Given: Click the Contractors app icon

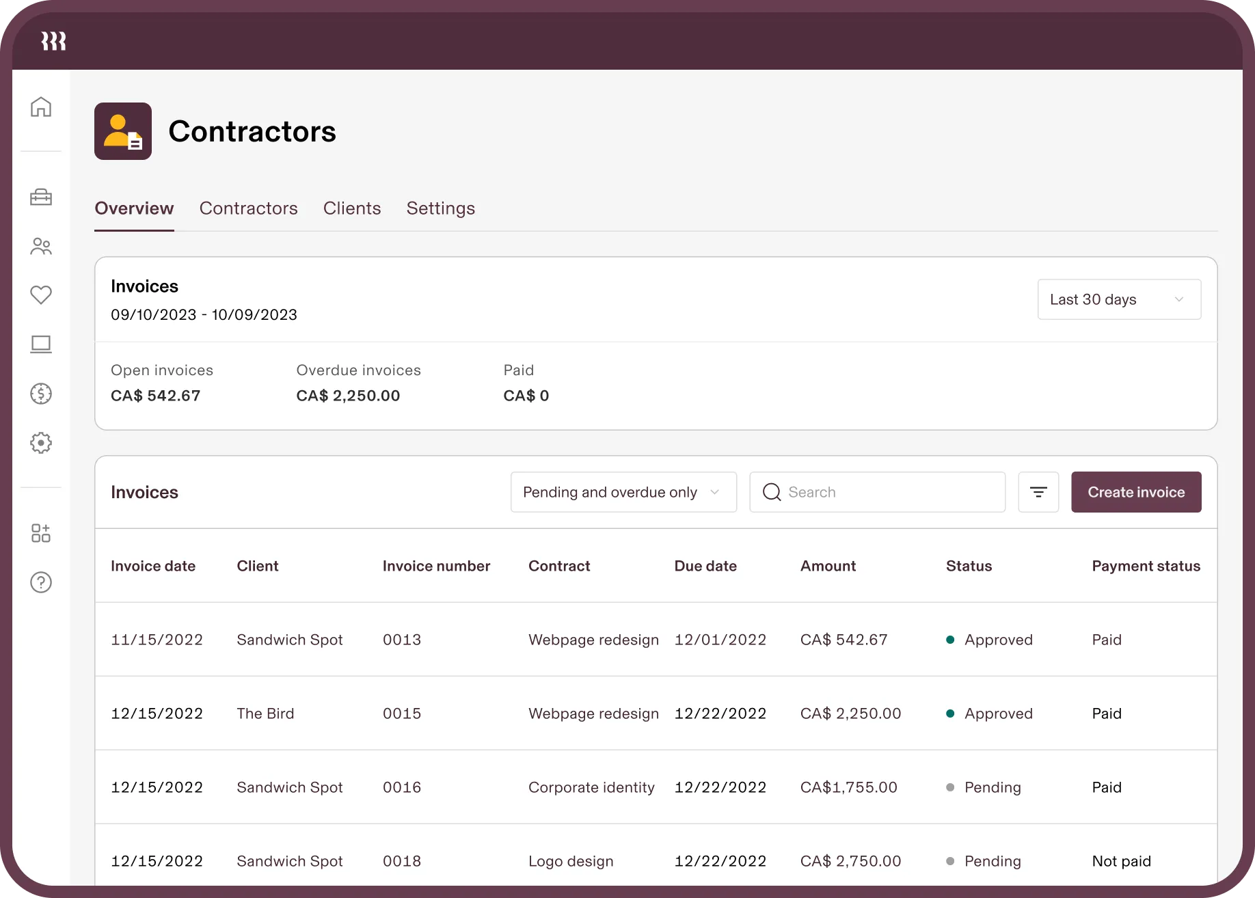Looking at the screenshot, I should (x=123, y=131).
